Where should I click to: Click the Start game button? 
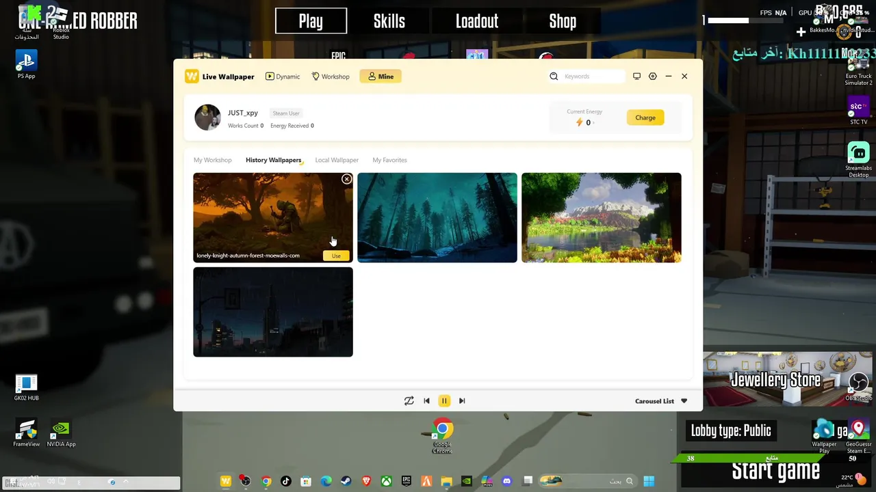(776, 471)
